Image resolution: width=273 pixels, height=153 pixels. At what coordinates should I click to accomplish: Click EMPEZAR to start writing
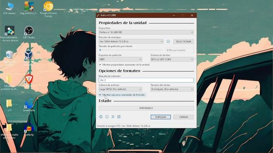click(x=161, y=117)
